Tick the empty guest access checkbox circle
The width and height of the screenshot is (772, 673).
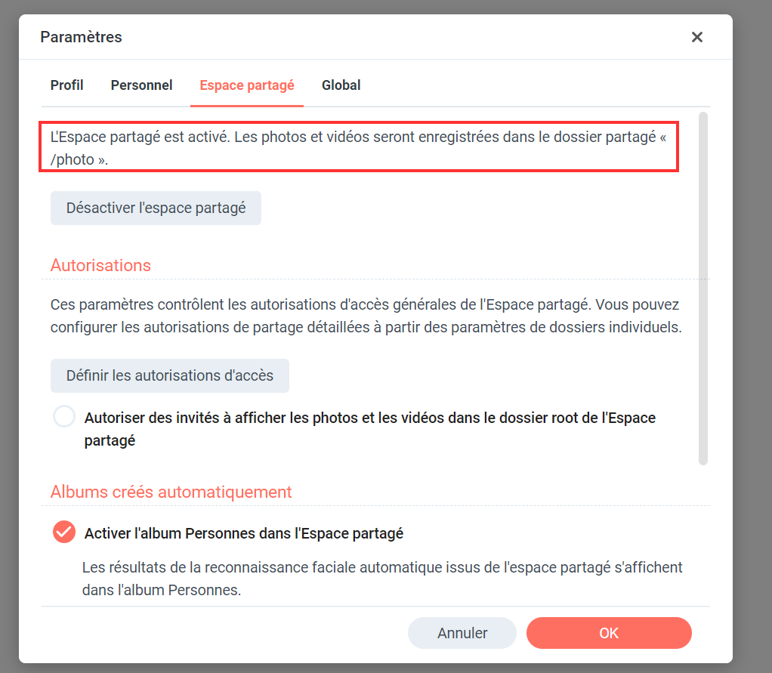(x=64, y=416)
